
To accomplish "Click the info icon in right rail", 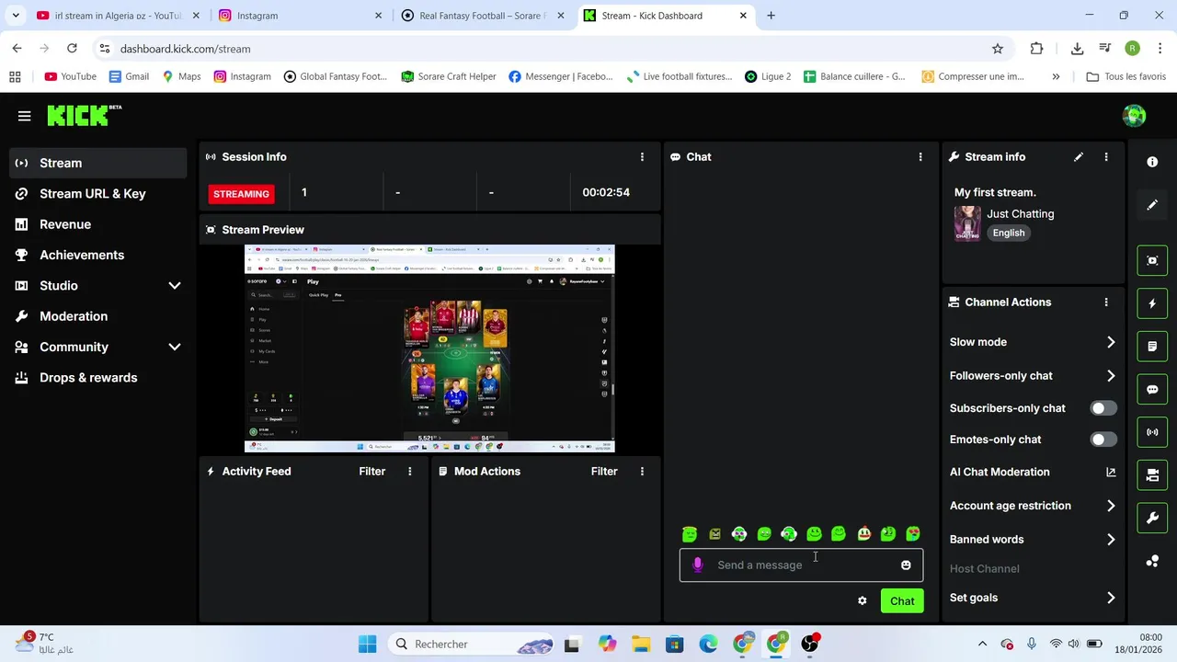I will tap(1152, 162).
